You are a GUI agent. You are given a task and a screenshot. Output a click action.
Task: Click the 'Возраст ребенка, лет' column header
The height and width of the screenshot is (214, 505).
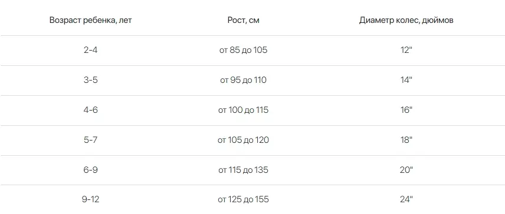[x=90, y=20]
